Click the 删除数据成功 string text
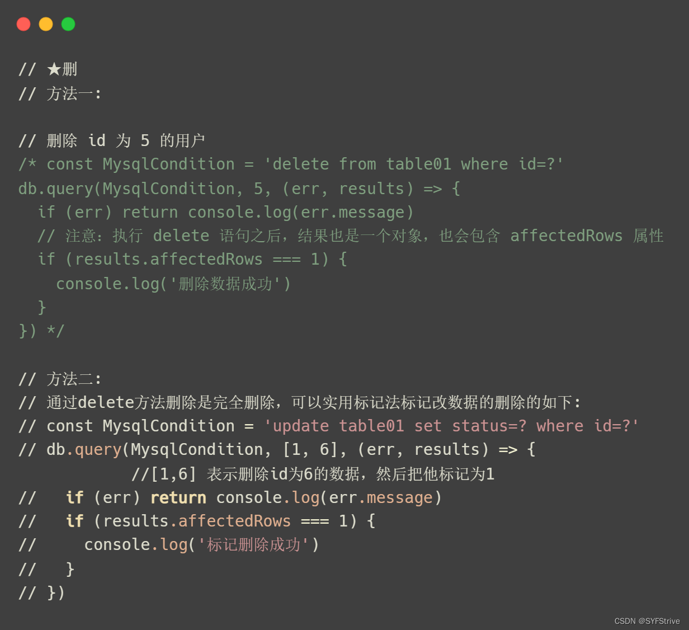The height and width of the screenshot is (630, 689). pos(225,284)
